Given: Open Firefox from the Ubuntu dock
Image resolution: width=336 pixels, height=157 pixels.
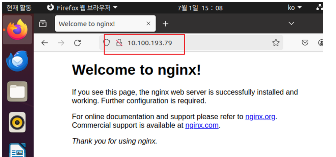Looking at the screenshot, I should coord(17,30).
